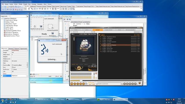This screenshot has height=104, width=185.
Task: Select the Default tab in AIMP
Action: coord(98,30)
